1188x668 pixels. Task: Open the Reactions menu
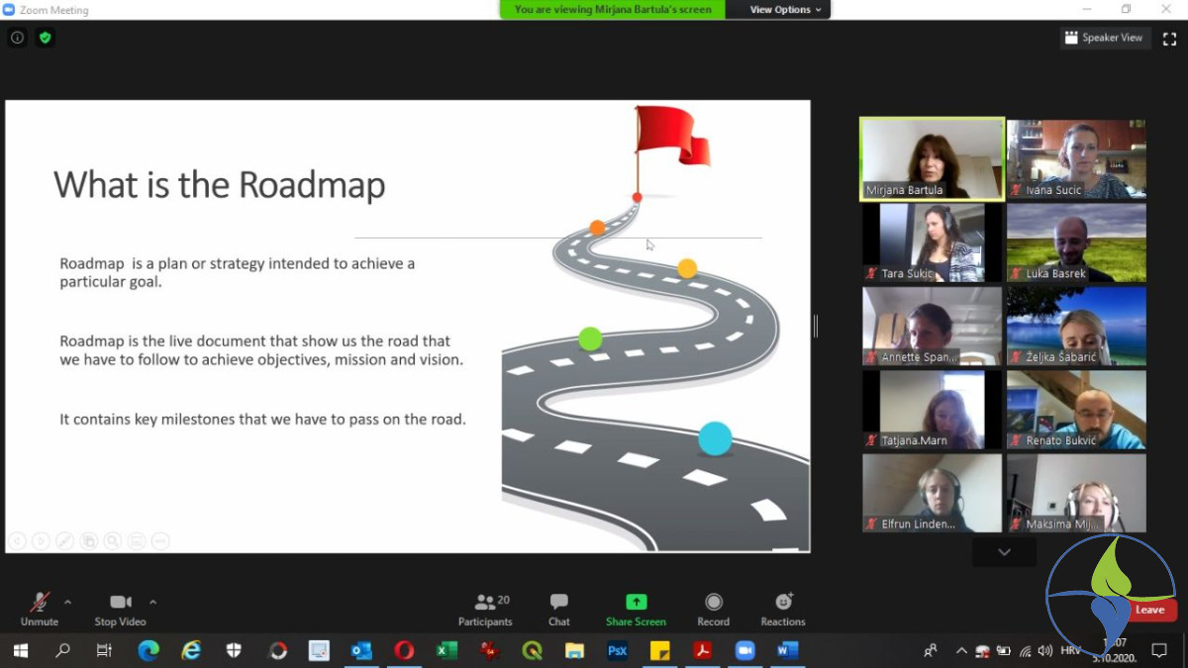click(x=783, y=609)
